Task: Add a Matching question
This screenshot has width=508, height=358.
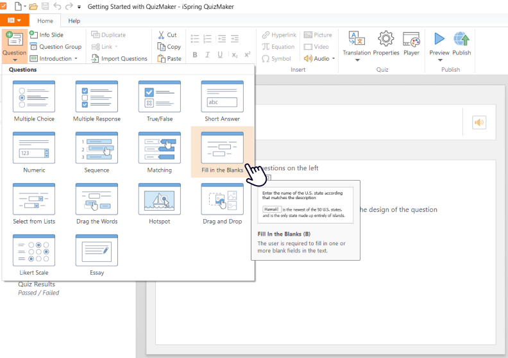Action: pyautogui.click(x=160, y=152)
